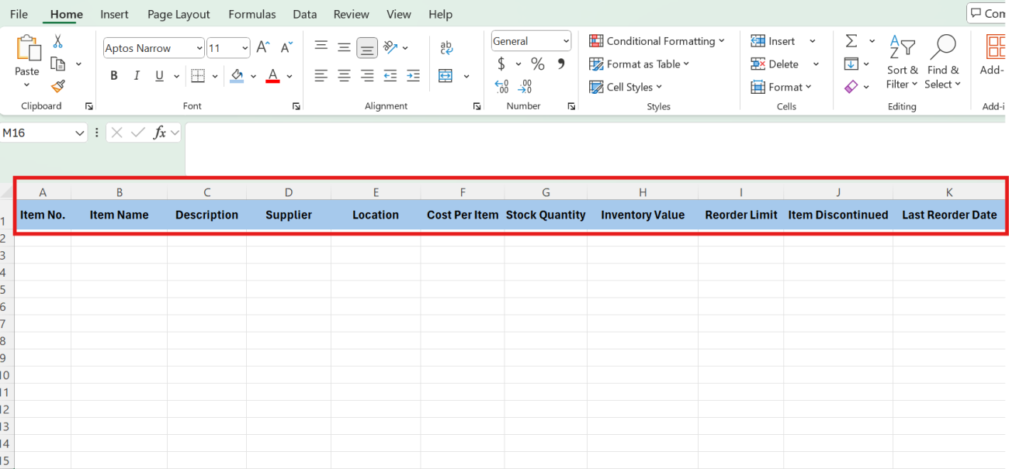The height and width of the screenshot is (469, 1009).
Task: Apply the Percent Style format
Action: click(x=538, y=64)
